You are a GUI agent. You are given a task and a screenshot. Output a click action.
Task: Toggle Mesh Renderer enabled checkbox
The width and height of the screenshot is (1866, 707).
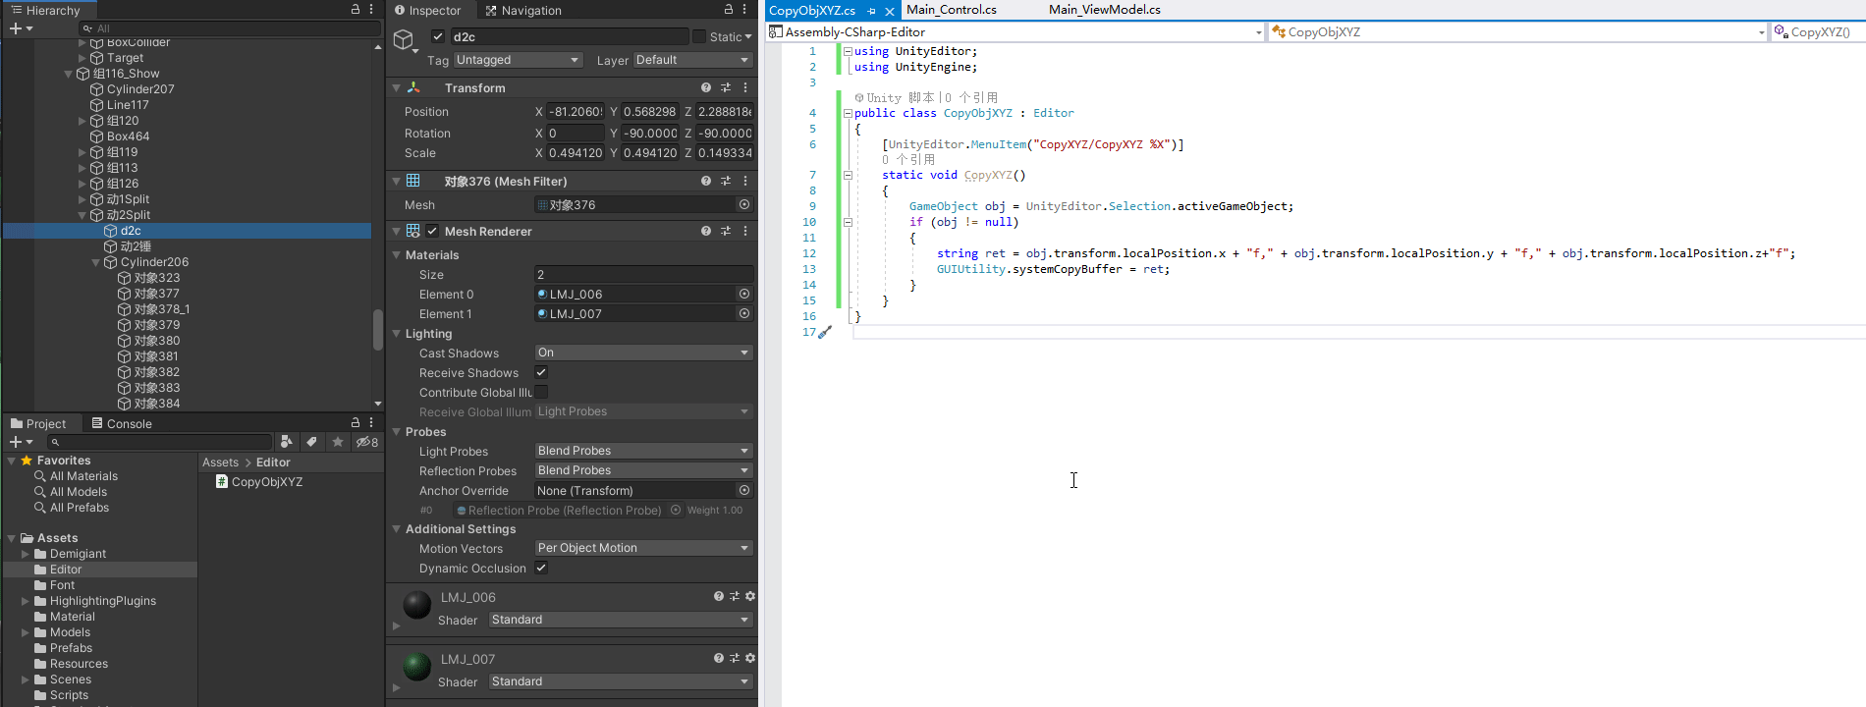click(x=432, y=231)
